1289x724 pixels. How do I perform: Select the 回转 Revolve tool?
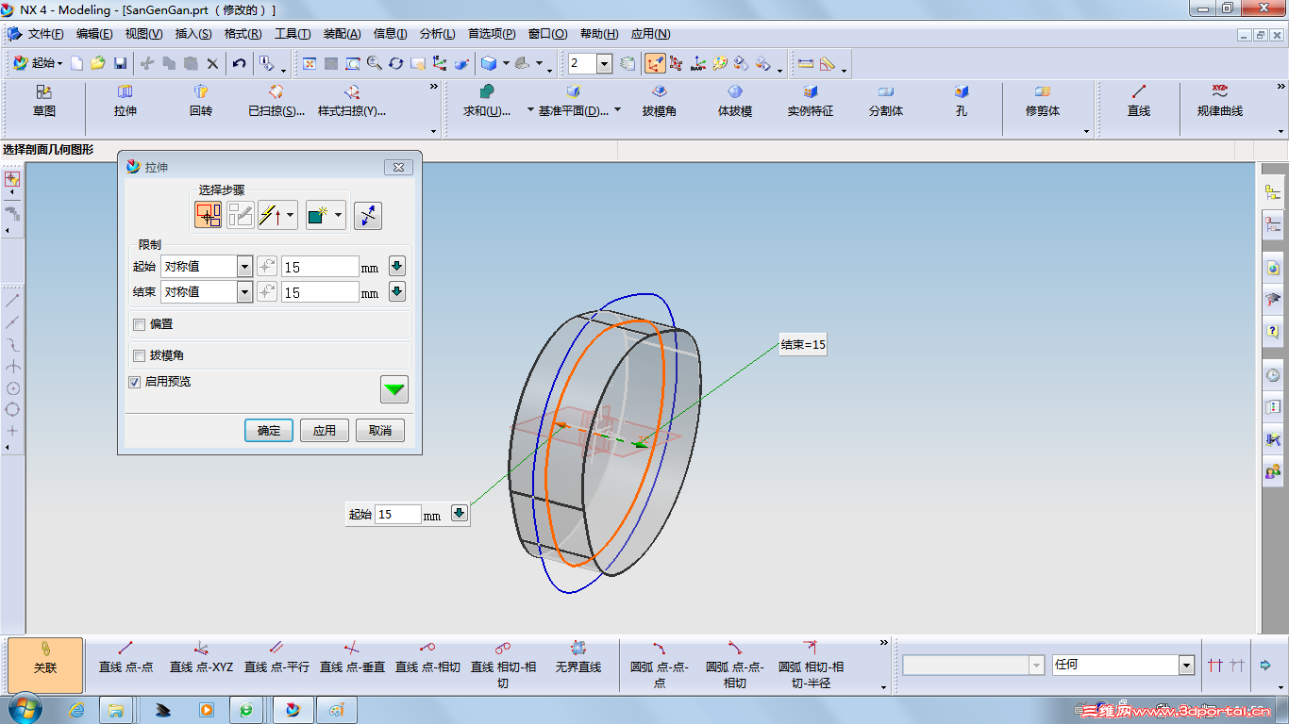pos(201,101)
